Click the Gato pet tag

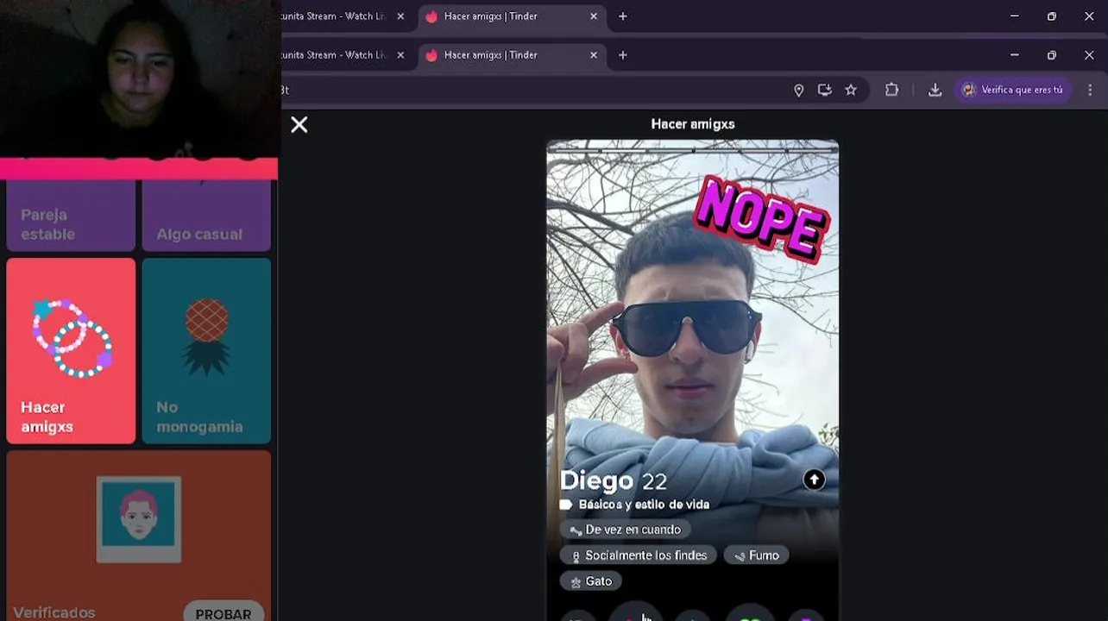[x=591, y=581]
